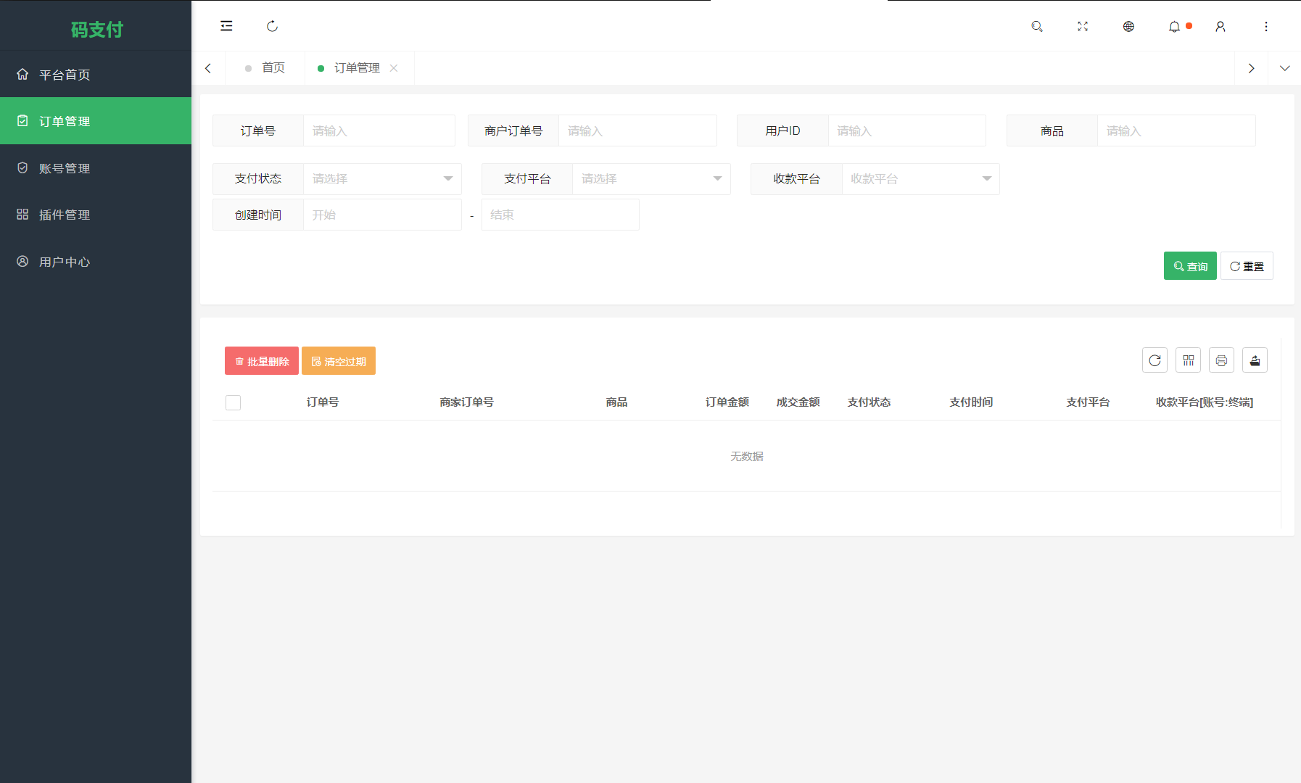Open the language switcher globe

(1128, 26)
